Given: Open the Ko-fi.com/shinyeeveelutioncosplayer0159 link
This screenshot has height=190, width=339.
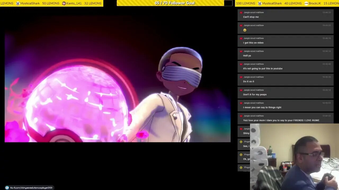Looking at the screenshot, I should click(x=31, y=188).
